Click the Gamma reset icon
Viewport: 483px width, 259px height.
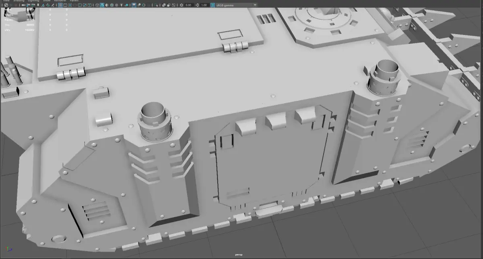click(197, 5)
